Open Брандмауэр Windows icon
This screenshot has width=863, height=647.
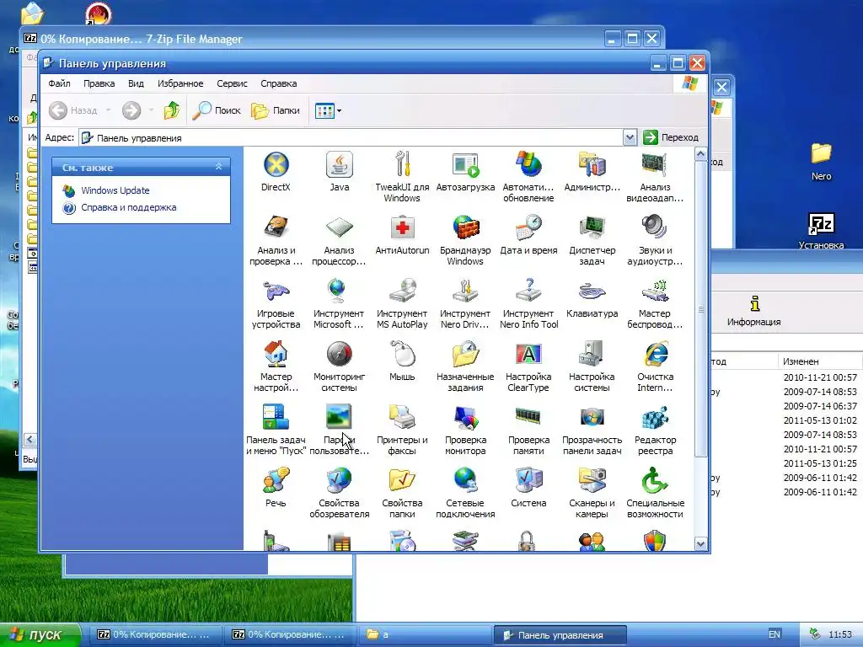tap(465, 227)
